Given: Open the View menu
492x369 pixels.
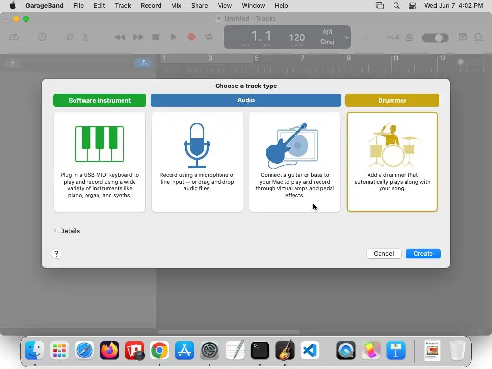Looking at the screenshot, I should (x=225, y=6).
